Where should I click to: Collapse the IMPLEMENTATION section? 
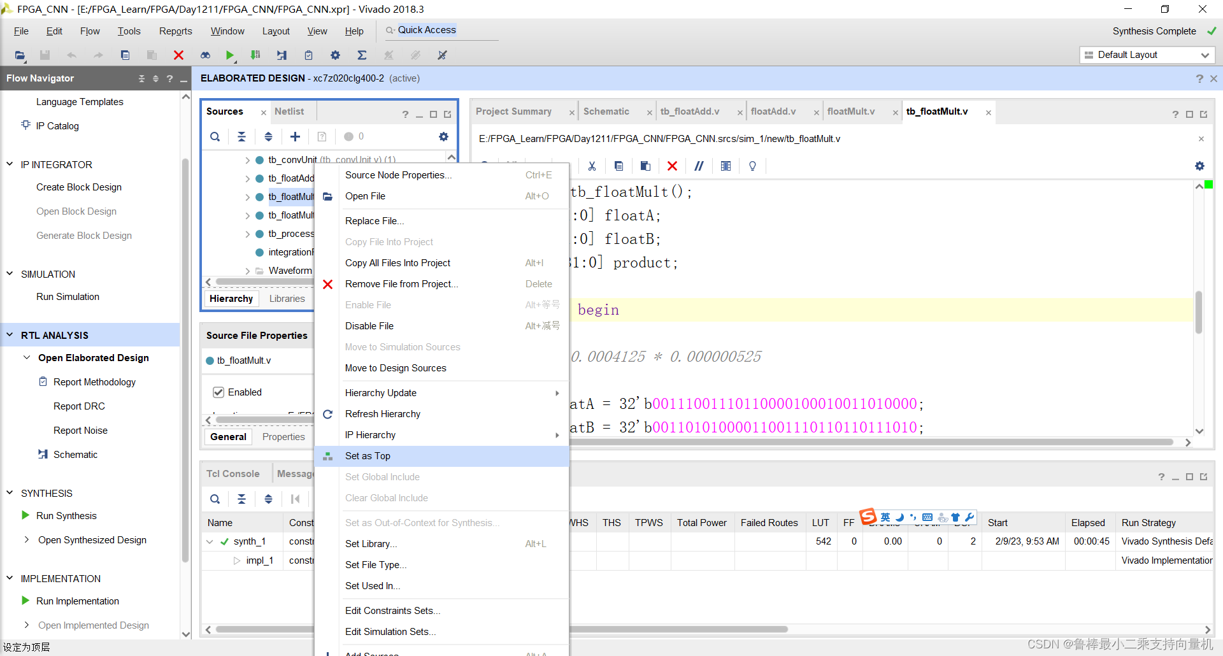coord(10,578)
